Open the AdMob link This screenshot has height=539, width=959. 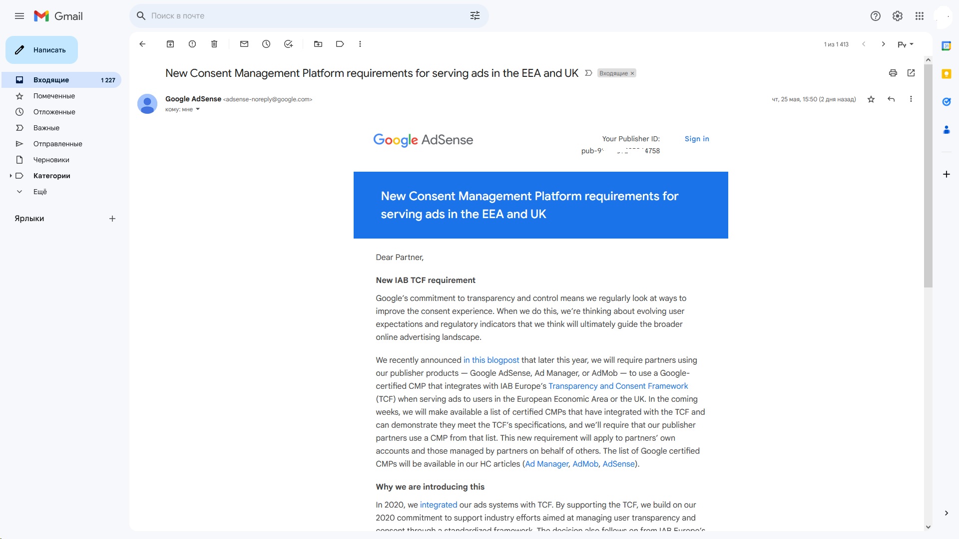(585, 464)
